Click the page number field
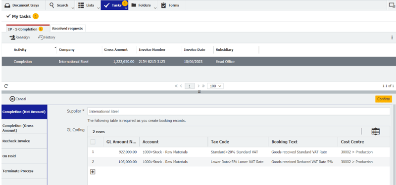The image size is (396, 185). click(190, 86)
